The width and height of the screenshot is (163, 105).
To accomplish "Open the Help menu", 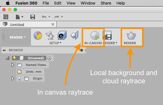I will (x=121, y=3).
